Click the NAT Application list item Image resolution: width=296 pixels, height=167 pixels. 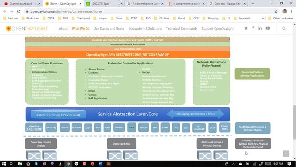pyautogui.click(x=98, y=98)
